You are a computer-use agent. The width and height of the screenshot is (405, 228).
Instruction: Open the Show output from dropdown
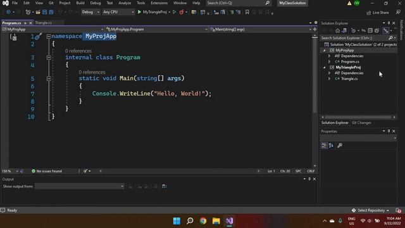tap(80, 186)
